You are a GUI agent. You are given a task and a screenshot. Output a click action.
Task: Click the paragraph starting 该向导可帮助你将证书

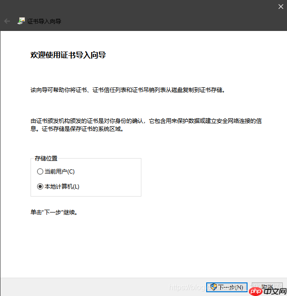point(128,90)
